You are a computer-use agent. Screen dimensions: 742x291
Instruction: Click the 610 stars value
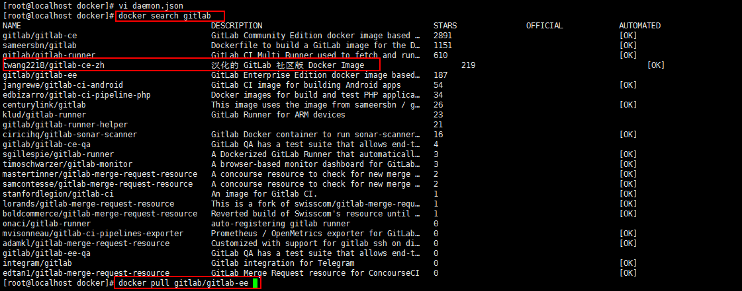coord(440,55)
